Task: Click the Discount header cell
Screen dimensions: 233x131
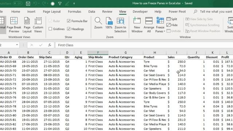Action: pos(213,57)
